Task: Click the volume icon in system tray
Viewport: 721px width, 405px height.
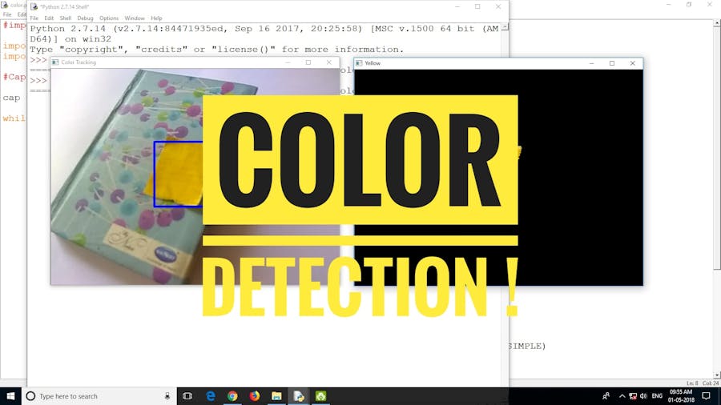Action: point(643,395)
